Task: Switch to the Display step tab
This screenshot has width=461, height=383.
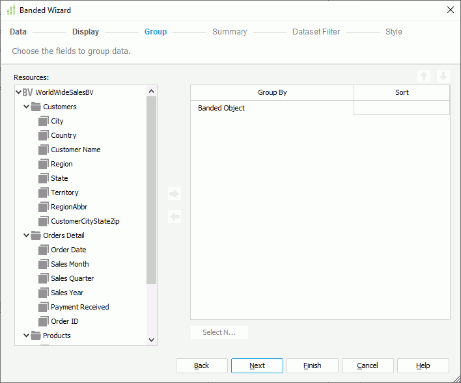Action: pyautogui.click(x=85, y=32)
